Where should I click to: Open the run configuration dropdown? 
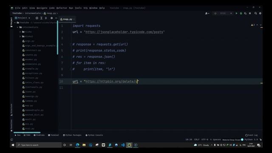point(223,13)
